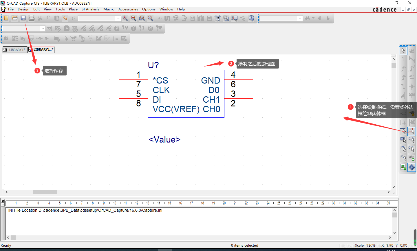Switch to the first LIBRARY1* tab
The image size is (417, 251).
[x=14, y=50]
